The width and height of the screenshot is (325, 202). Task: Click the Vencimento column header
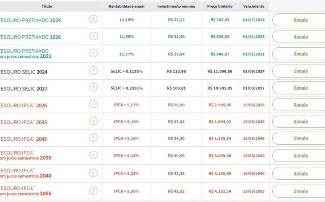click(x=254, y=6)
